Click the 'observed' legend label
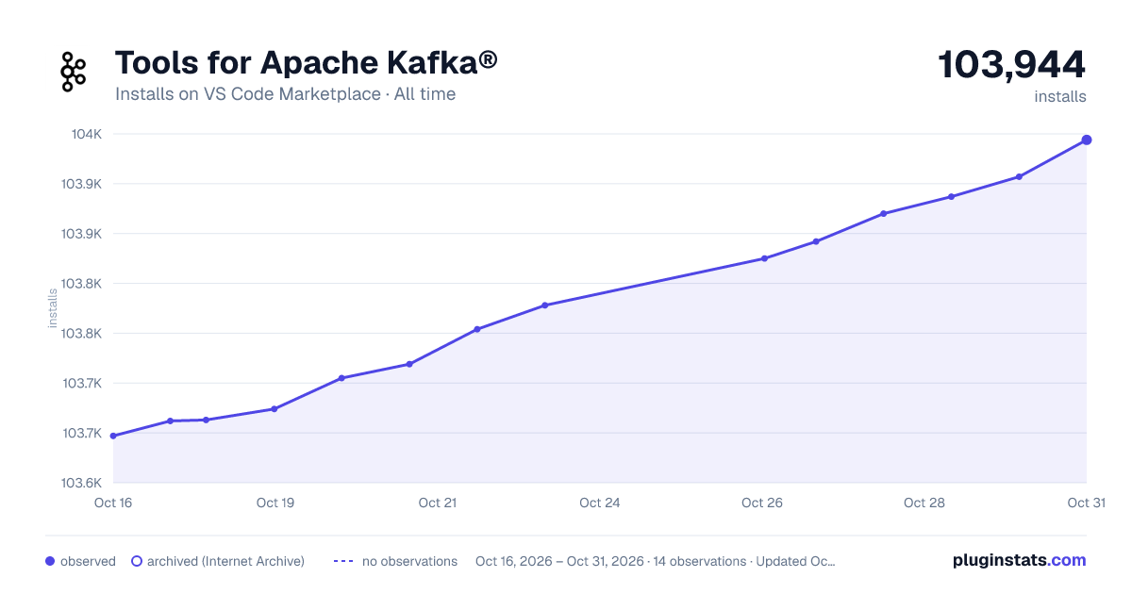 88,561
